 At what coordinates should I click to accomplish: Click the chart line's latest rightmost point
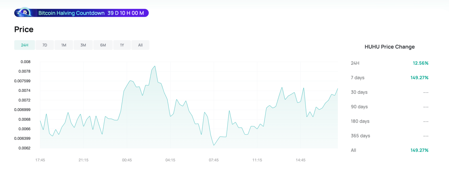point(337,88)
